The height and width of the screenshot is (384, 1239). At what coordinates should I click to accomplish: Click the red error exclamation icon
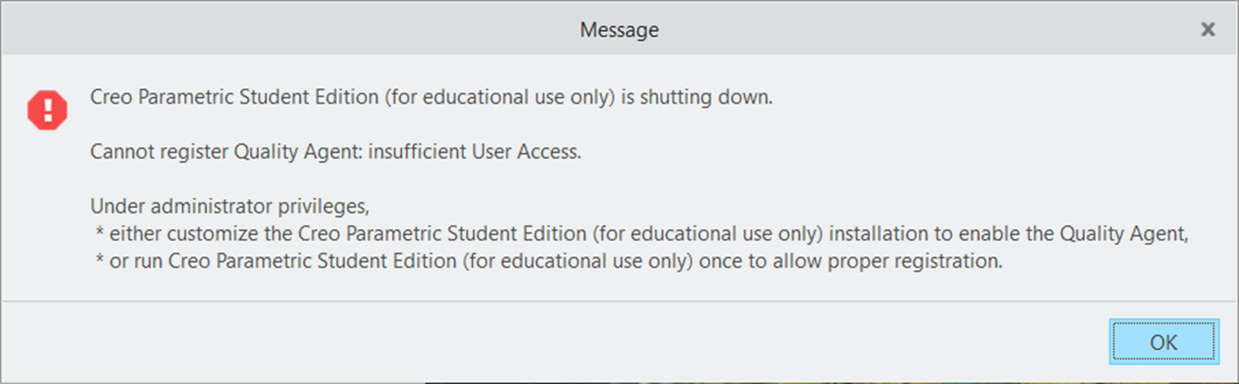point(46,109)
